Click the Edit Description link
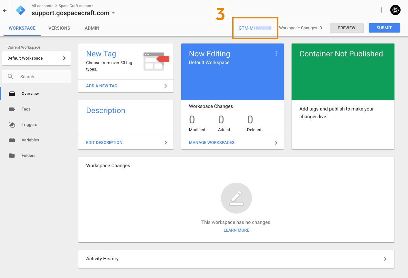The height and width of the screenshot is (278, 408). click(x=104, y=143)
